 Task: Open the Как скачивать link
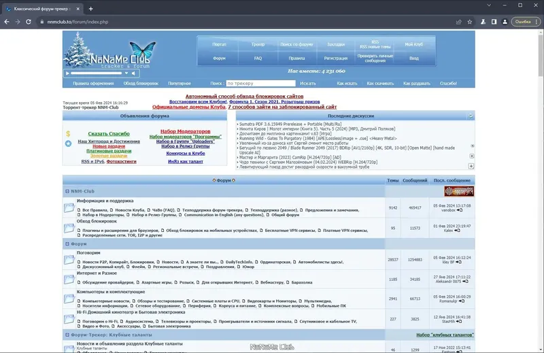click(x=380, y=83)
